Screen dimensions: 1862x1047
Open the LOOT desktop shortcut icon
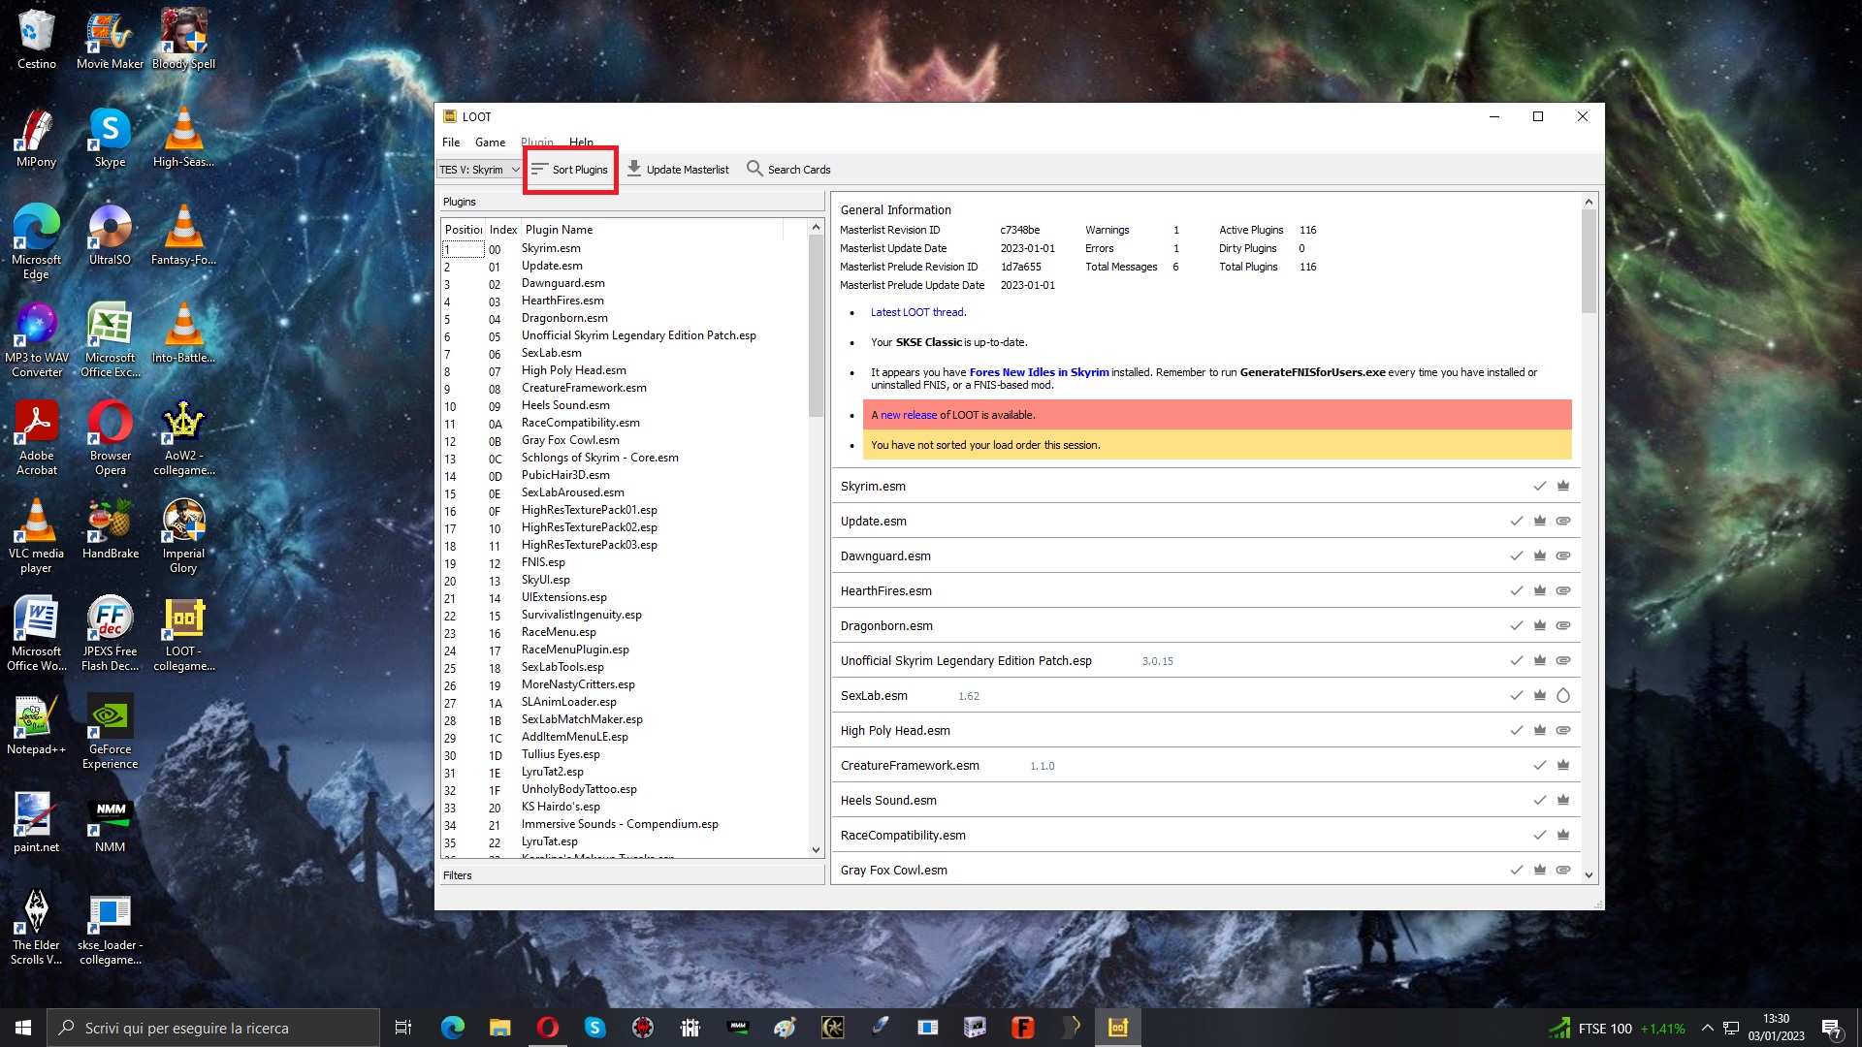[x=183, y=633]
